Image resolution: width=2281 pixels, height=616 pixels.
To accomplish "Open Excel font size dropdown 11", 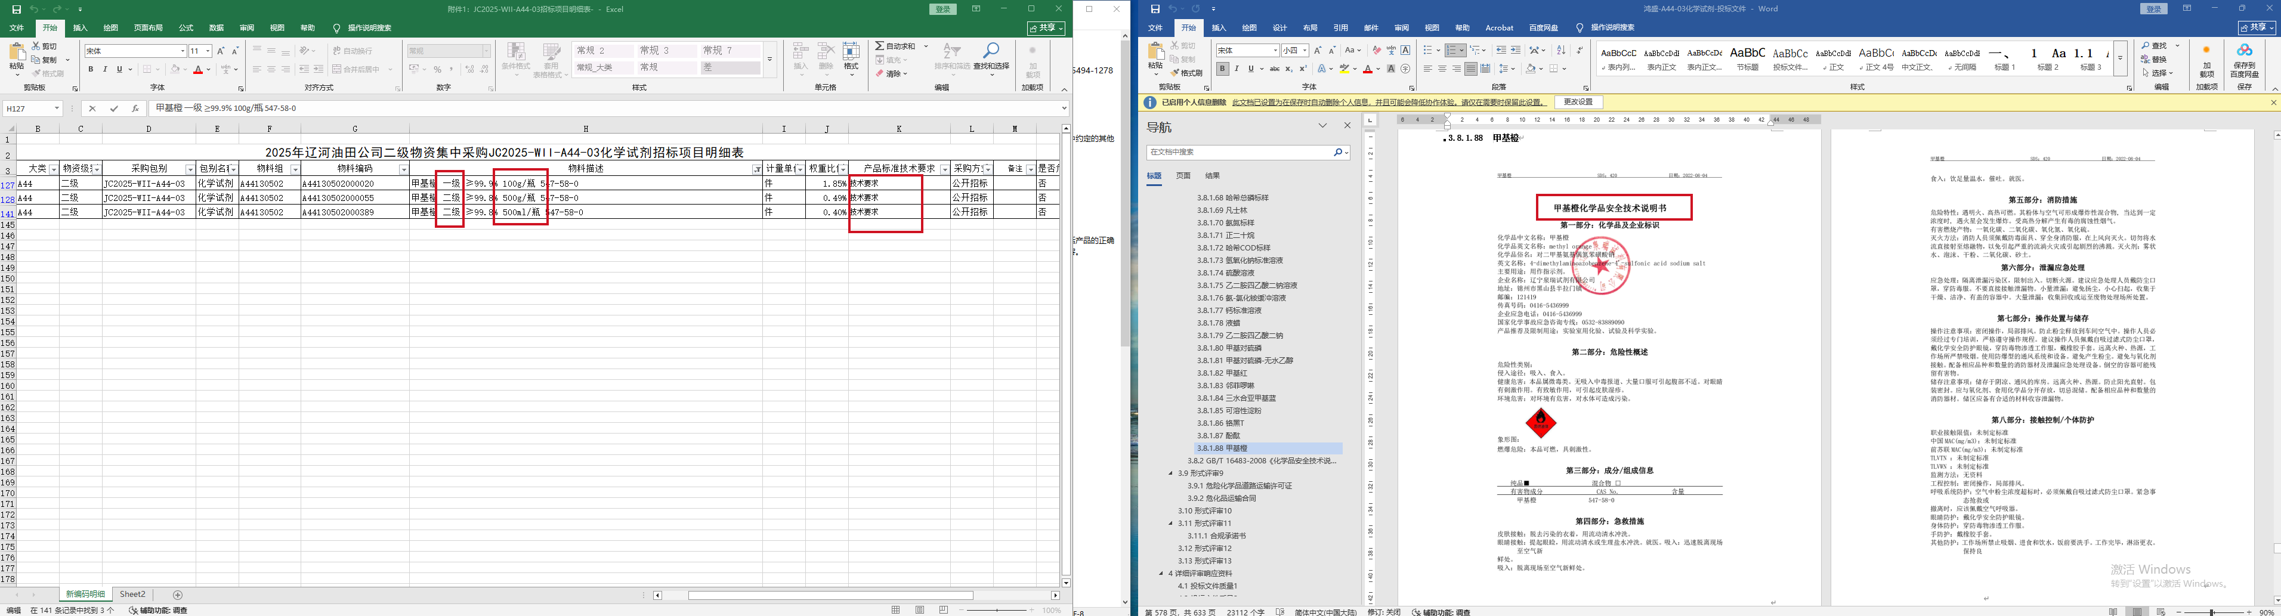I will (208, 51).
